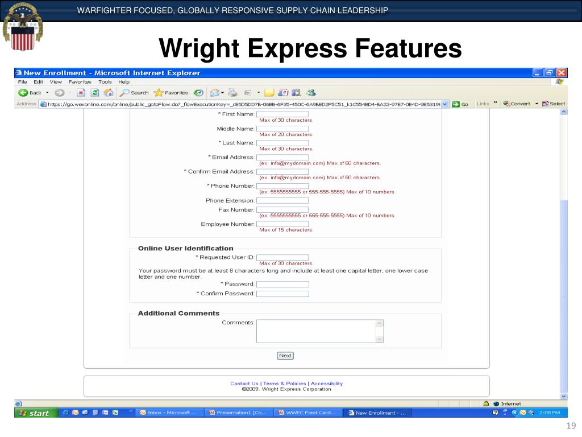Click the Mail envelope icon in the toolbar
The image size is (582, 437).
tap(214, 93)
